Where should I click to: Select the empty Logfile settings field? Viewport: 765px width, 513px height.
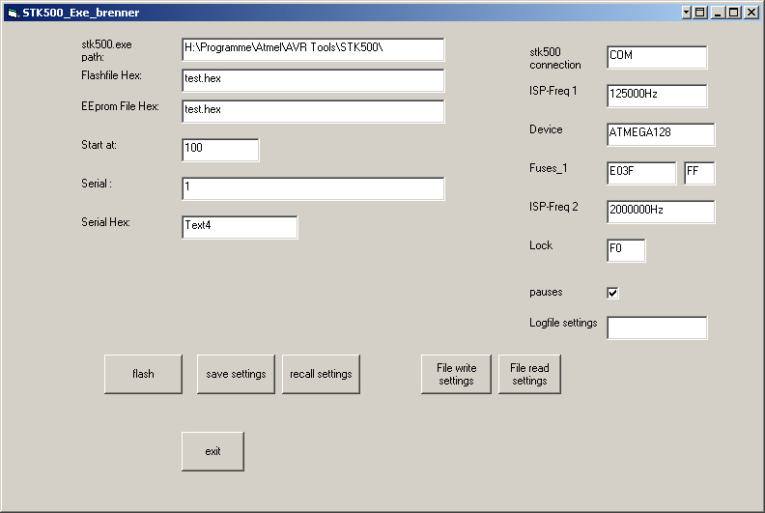(x=657, y=328)
